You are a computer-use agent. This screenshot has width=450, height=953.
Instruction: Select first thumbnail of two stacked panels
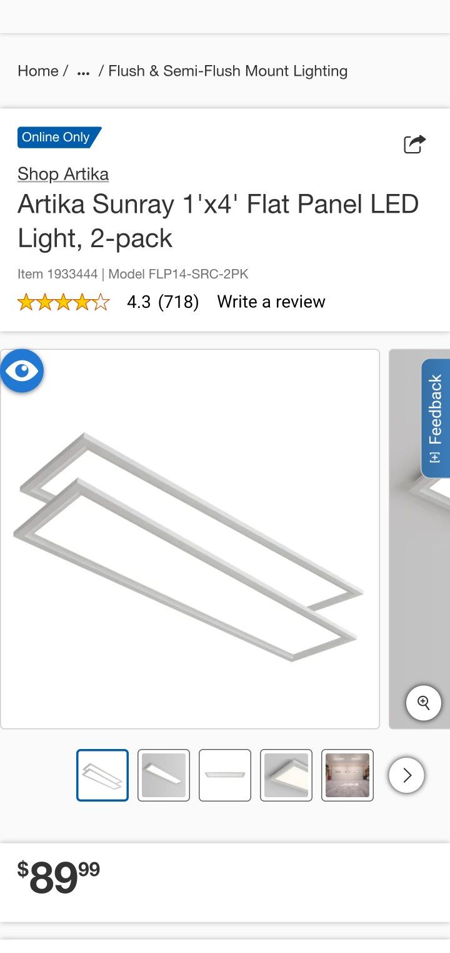[102, 775]
